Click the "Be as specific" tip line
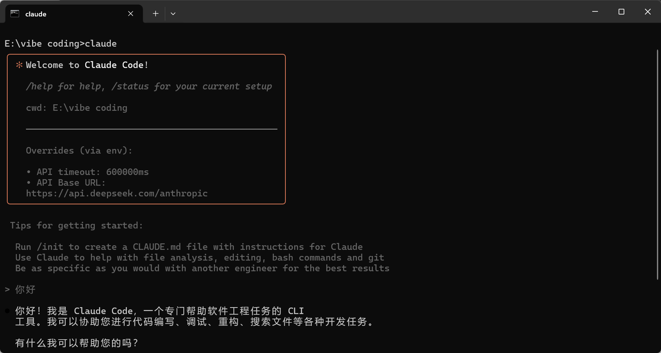661x353 pixels. pyautogui.click(x=203, y=268)
